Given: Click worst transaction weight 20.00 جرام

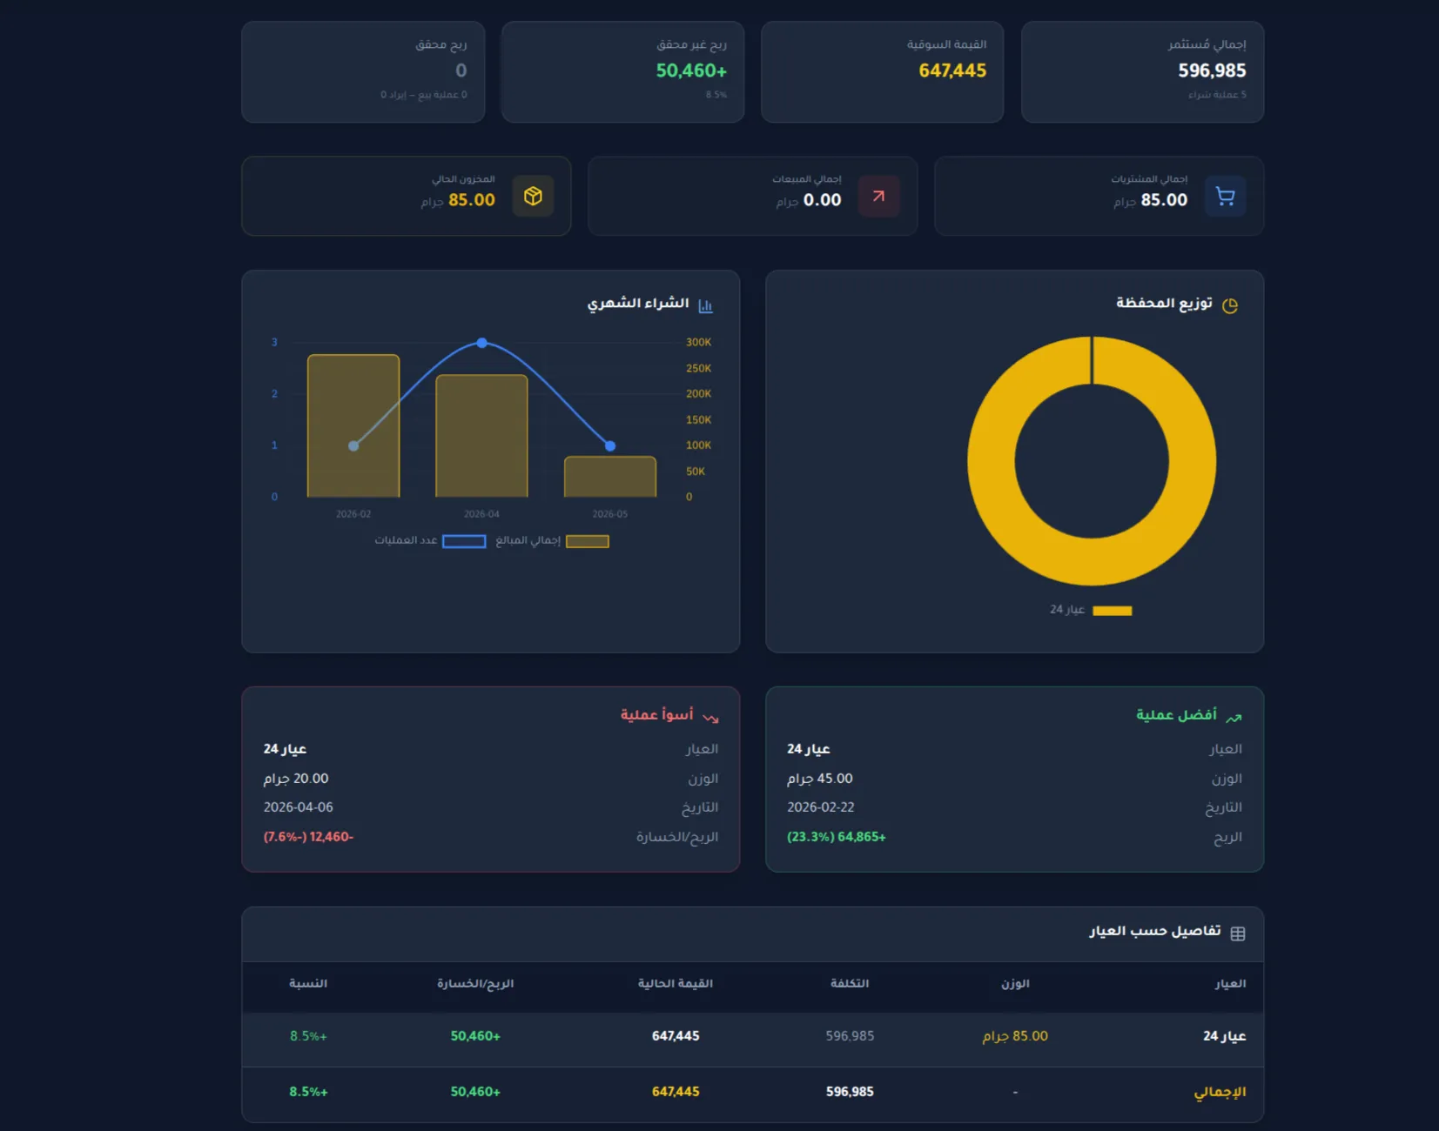Looking at the screenshot, I should [296, 779].
